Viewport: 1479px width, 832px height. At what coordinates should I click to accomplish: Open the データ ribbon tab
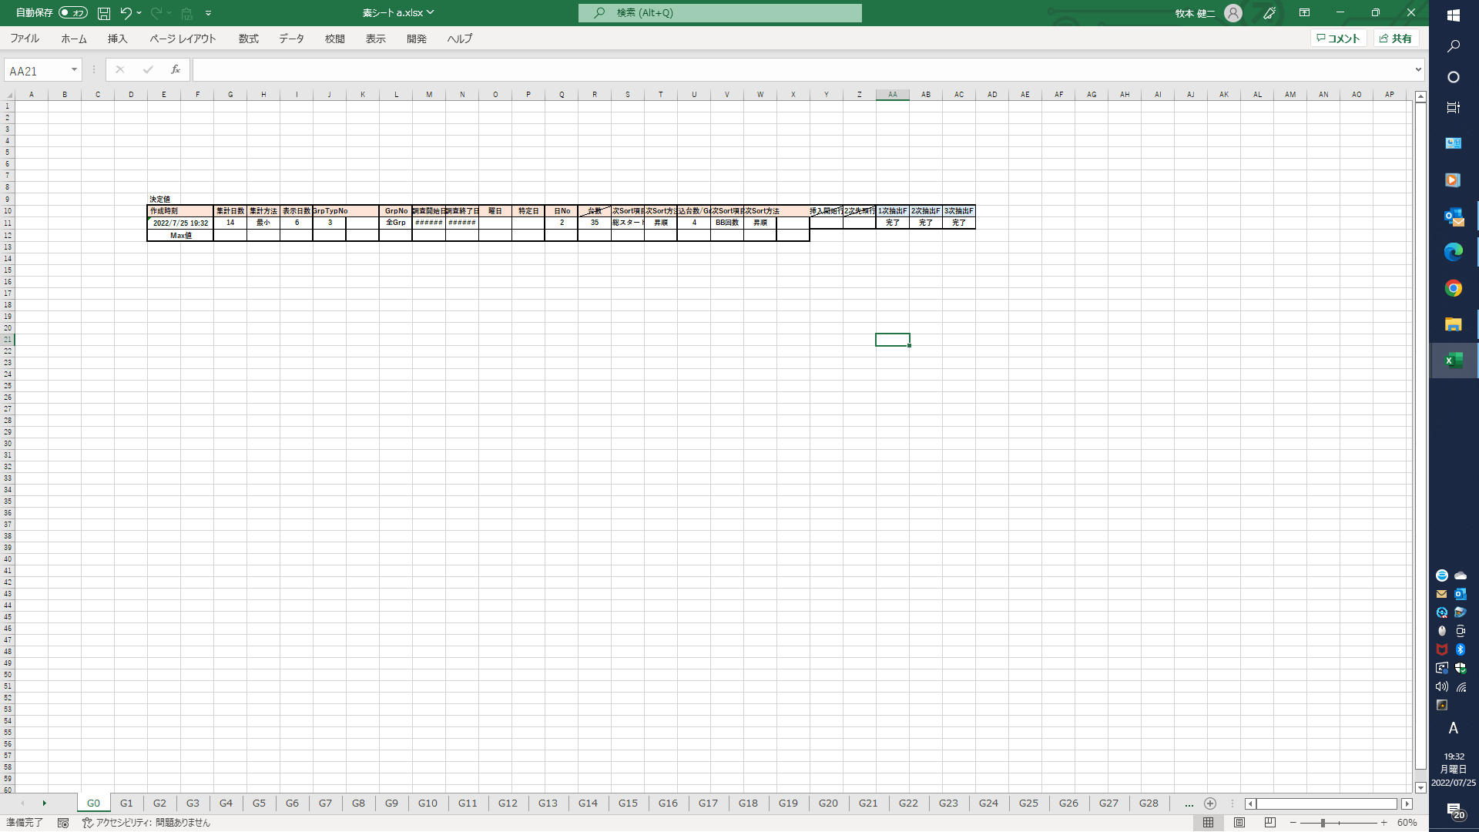tap(291, 39)
